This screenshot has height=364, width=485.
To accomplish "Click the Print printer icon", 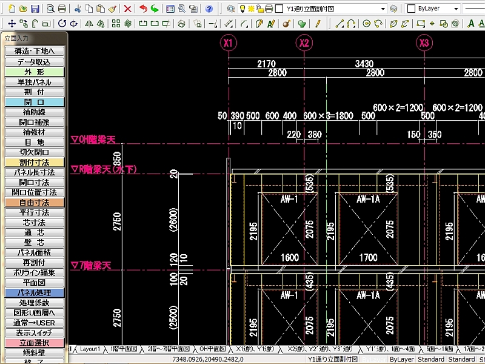I will [62, 8].
